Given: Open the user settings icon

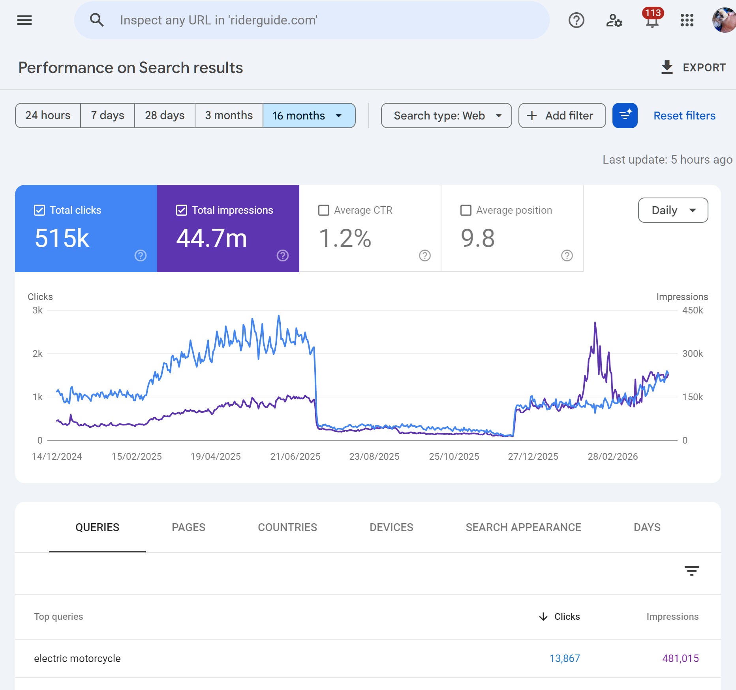Looking at the screenshot, I should [x=614, y=20].
